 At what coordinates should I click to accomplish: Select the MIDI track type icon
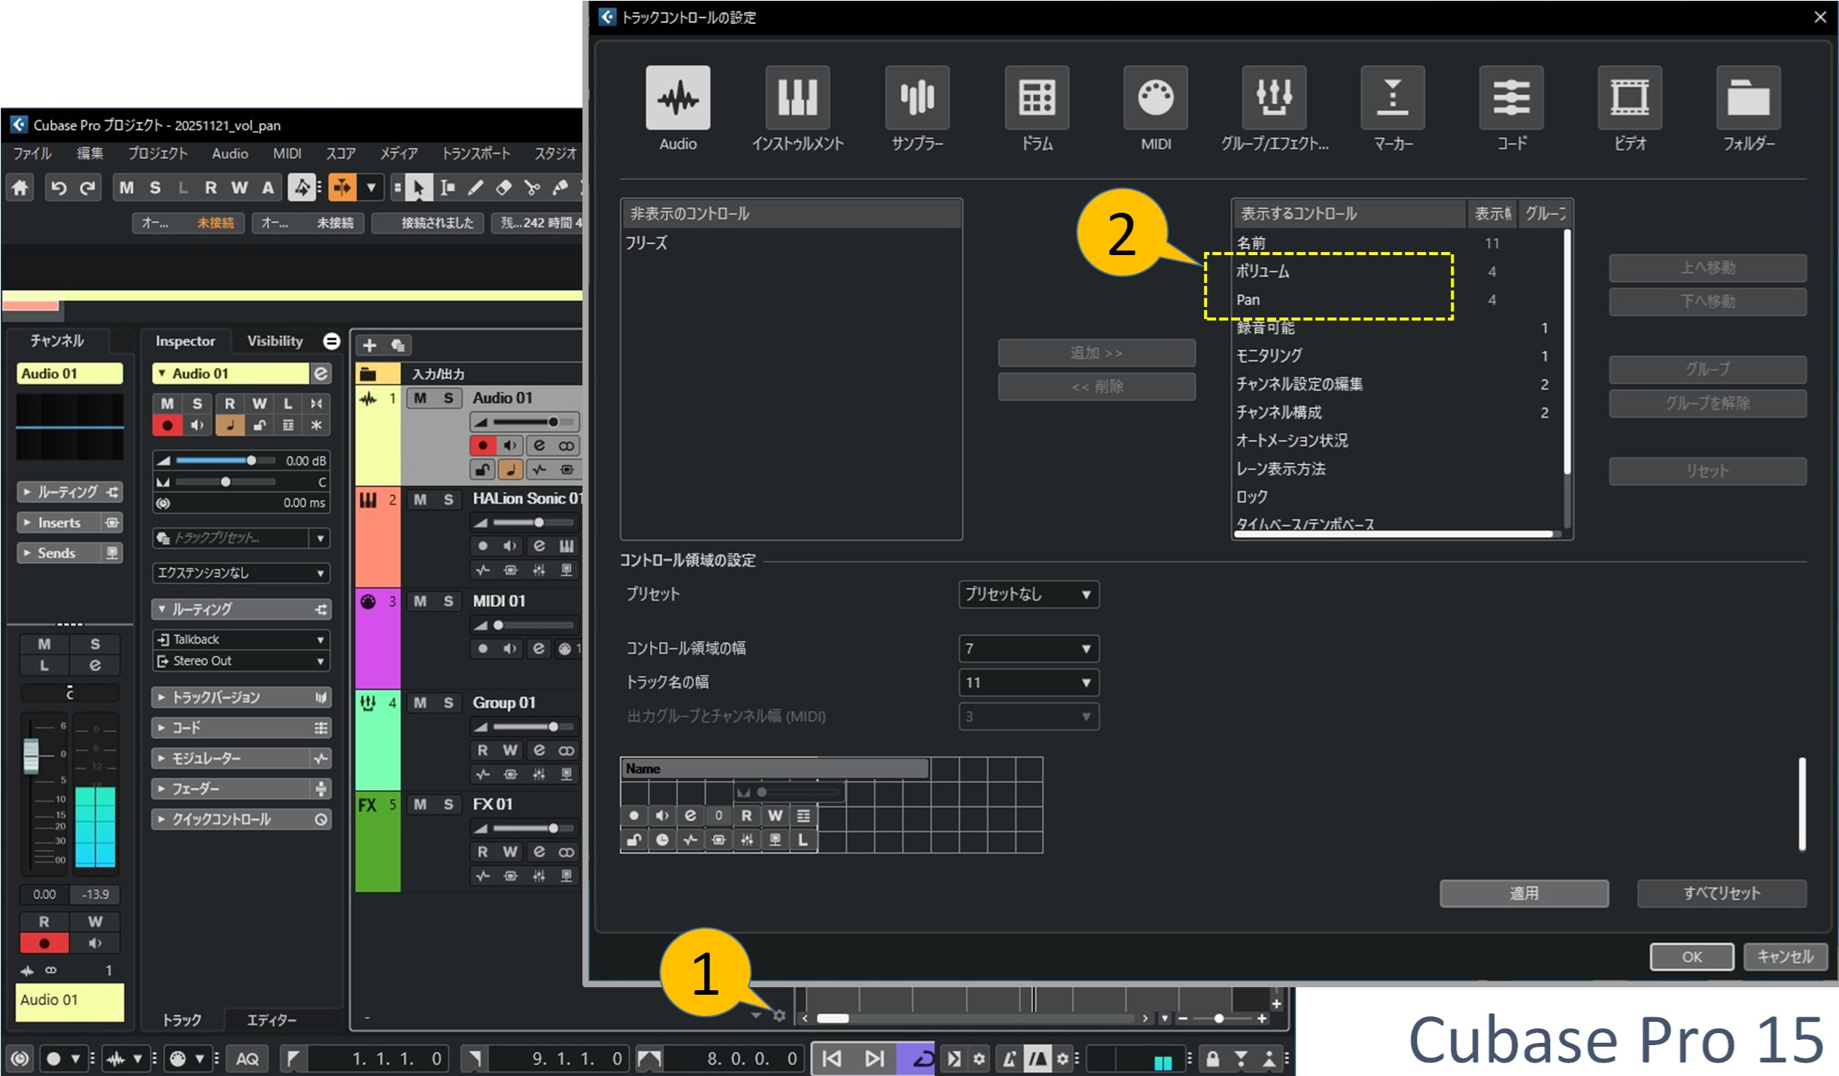[1155, 98]
